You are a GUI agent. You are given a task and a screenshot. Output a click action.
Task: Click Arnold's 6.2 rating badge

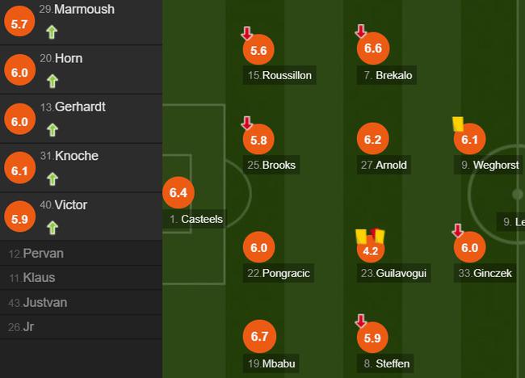[372, 139]
